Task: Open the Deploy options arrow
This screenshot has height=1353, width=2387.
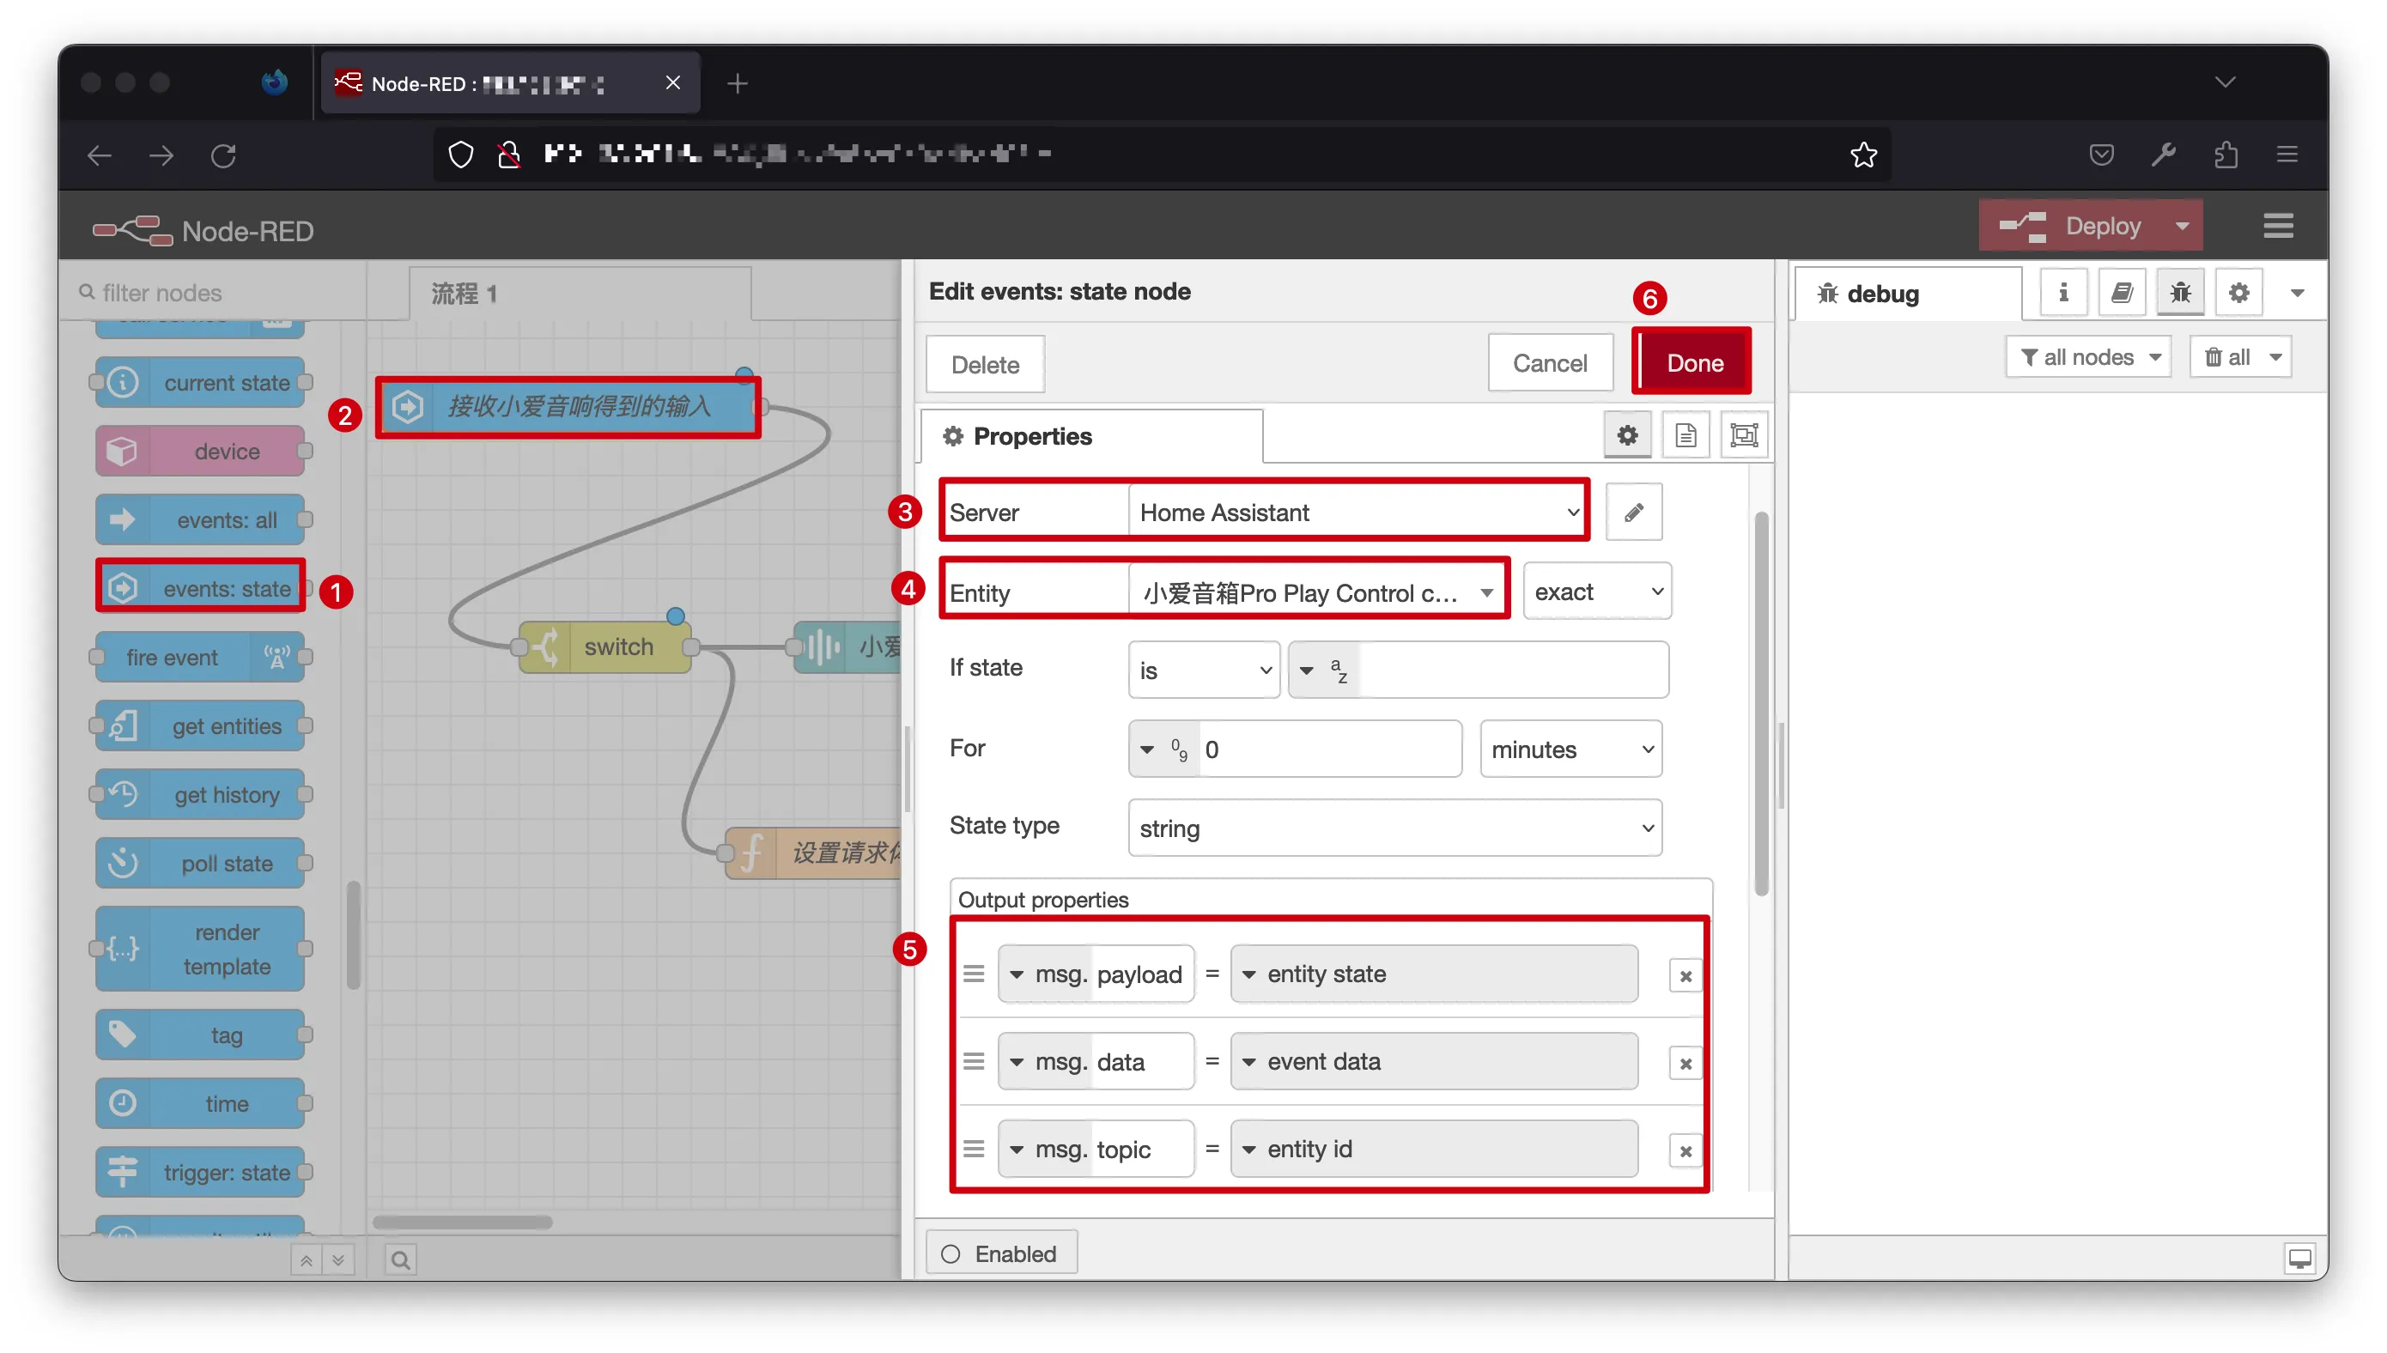Action: click(x=2181, y=226)
